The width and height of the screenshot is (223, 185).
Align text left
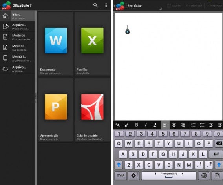coord(165,125)
